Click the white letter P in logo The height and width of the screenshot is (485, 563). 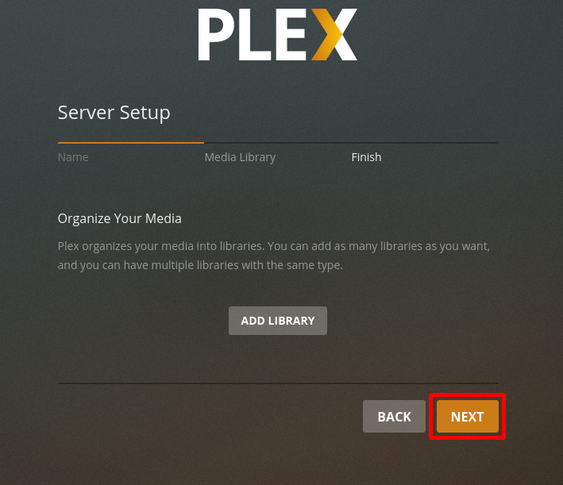216,34
